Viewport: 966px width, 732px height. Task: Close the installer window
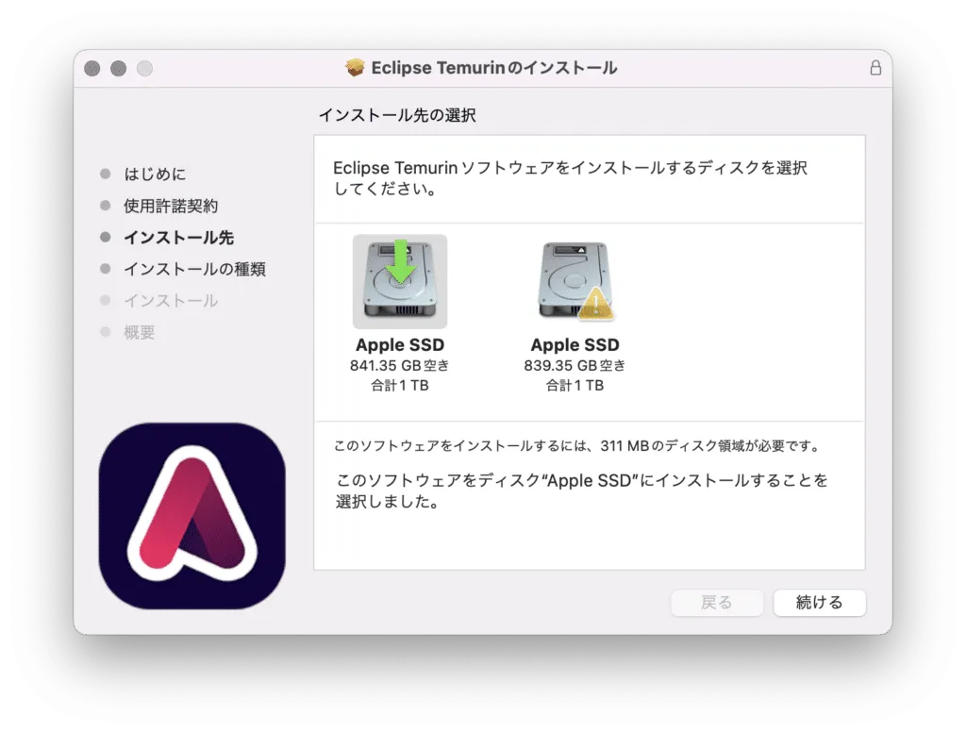point(92,69)
